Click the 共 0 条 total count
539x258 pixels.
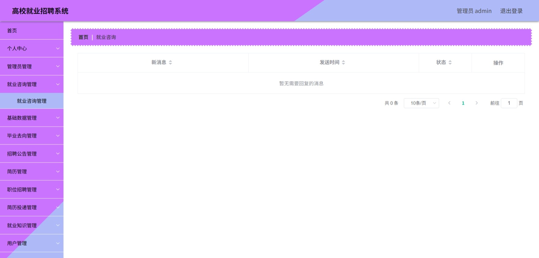(391, 103)
